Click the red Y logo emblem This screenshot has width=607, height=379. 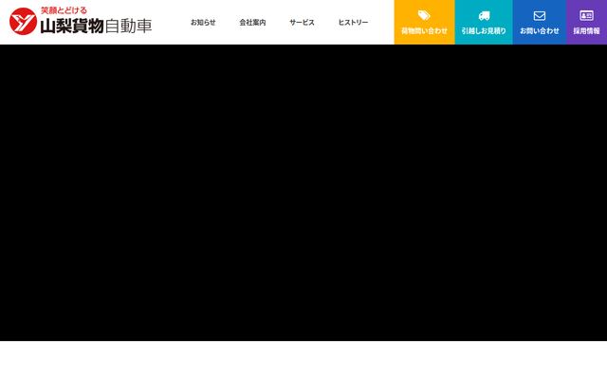(23, 21)
